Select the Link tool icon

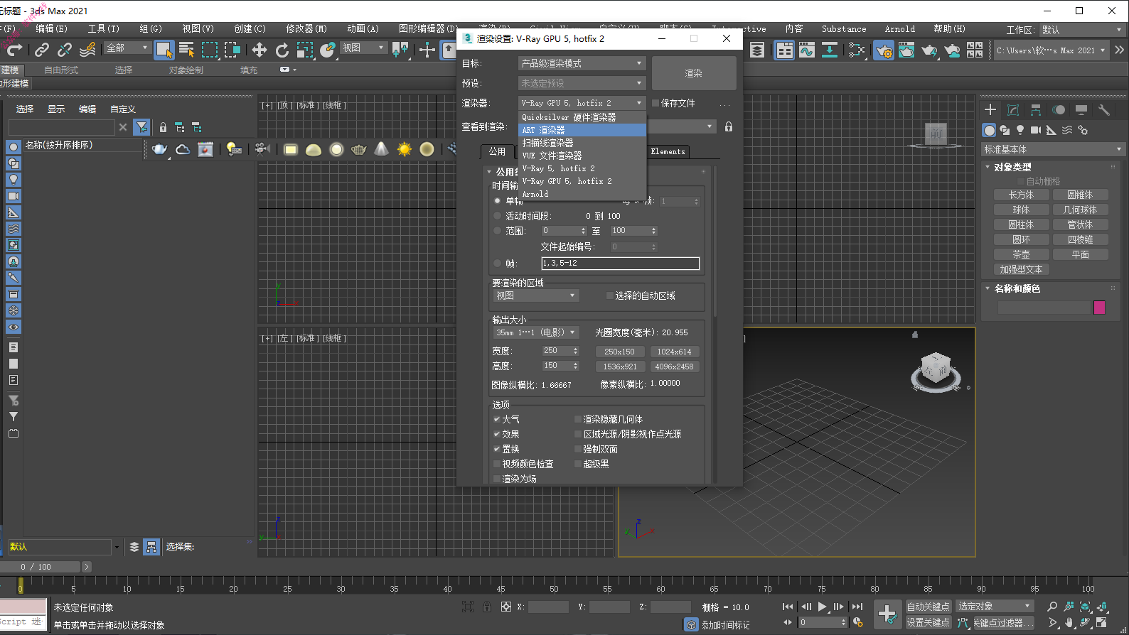click(x=42, y=49)
